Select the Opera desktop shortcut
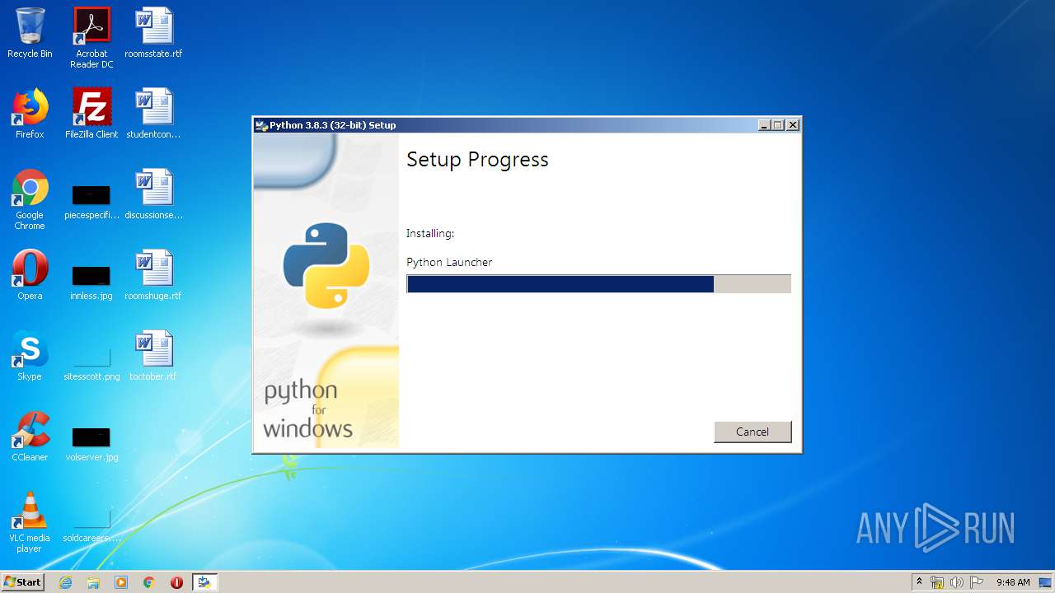This screenshot has width=1055, height=593. click(x=30, y=275)
